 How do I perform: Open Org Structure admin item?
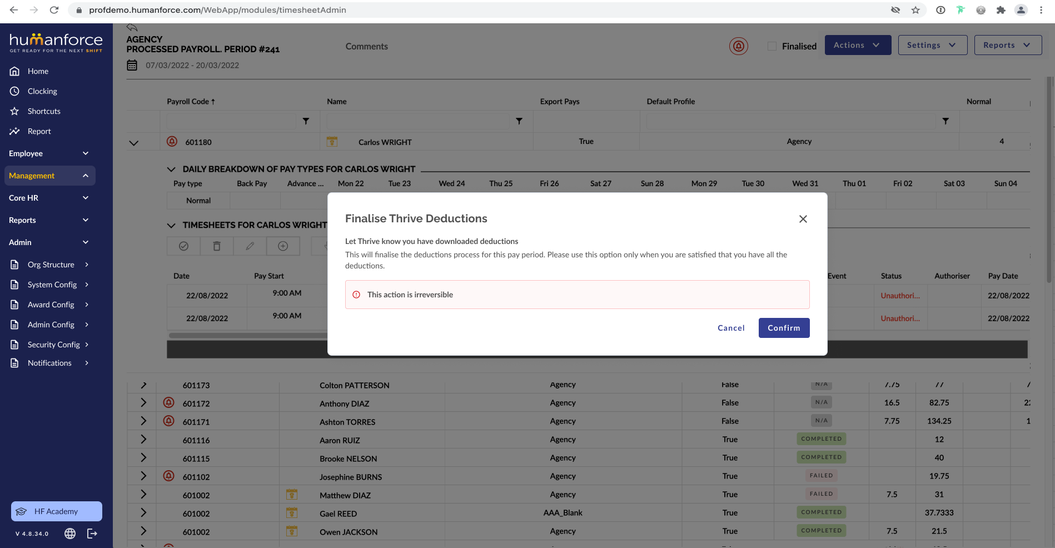(50, 265)
